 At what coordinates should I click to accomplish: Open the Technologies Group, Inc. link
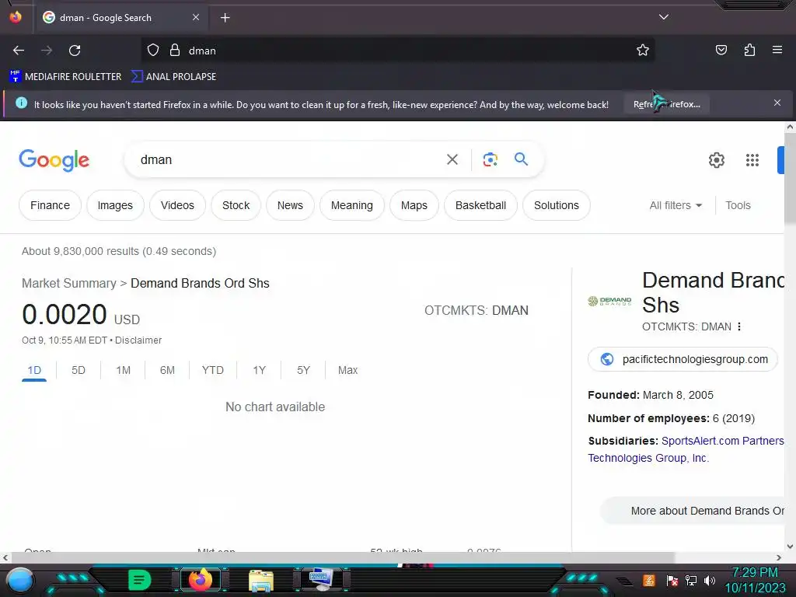click(648, 458)
